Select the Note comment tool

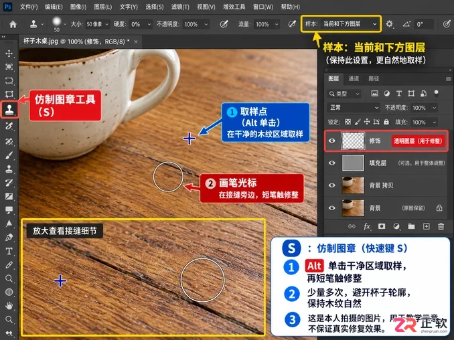(9, 209)
